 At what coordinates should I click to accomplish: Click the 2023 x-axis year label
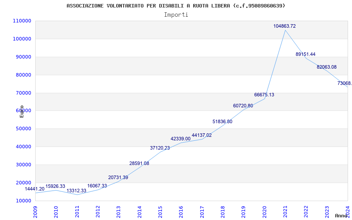point(327,212)
